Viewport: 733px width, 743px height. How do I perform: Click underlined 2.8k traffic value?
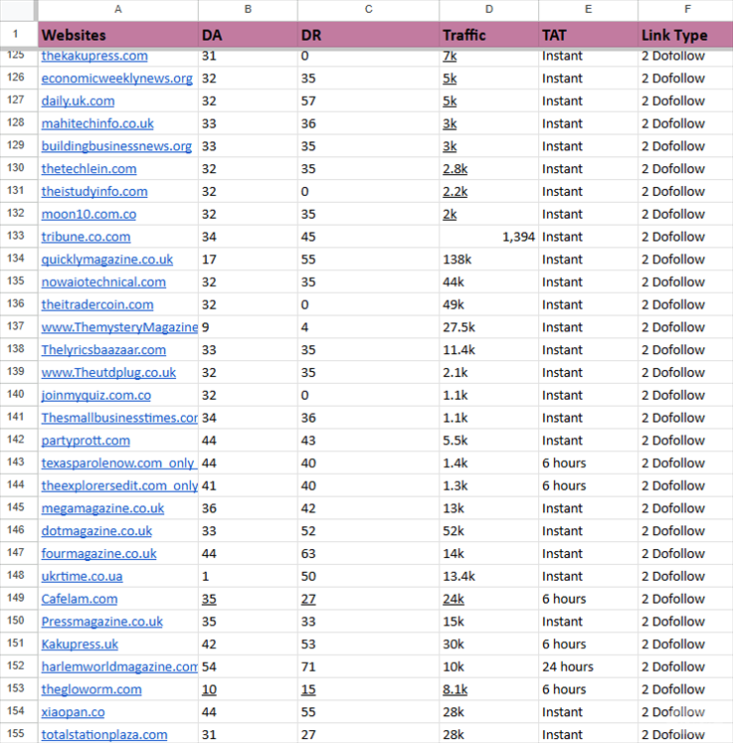click(x=455, y=169)
